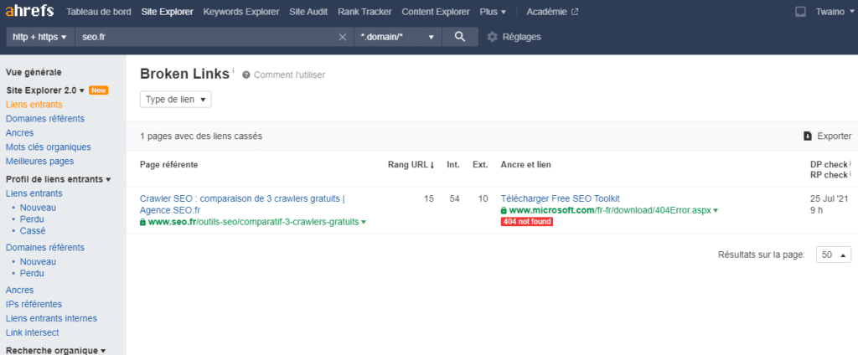Open Cassé backlinks sub-item
Viewport: 858px width, 355px height.
[x=33, y=231]
